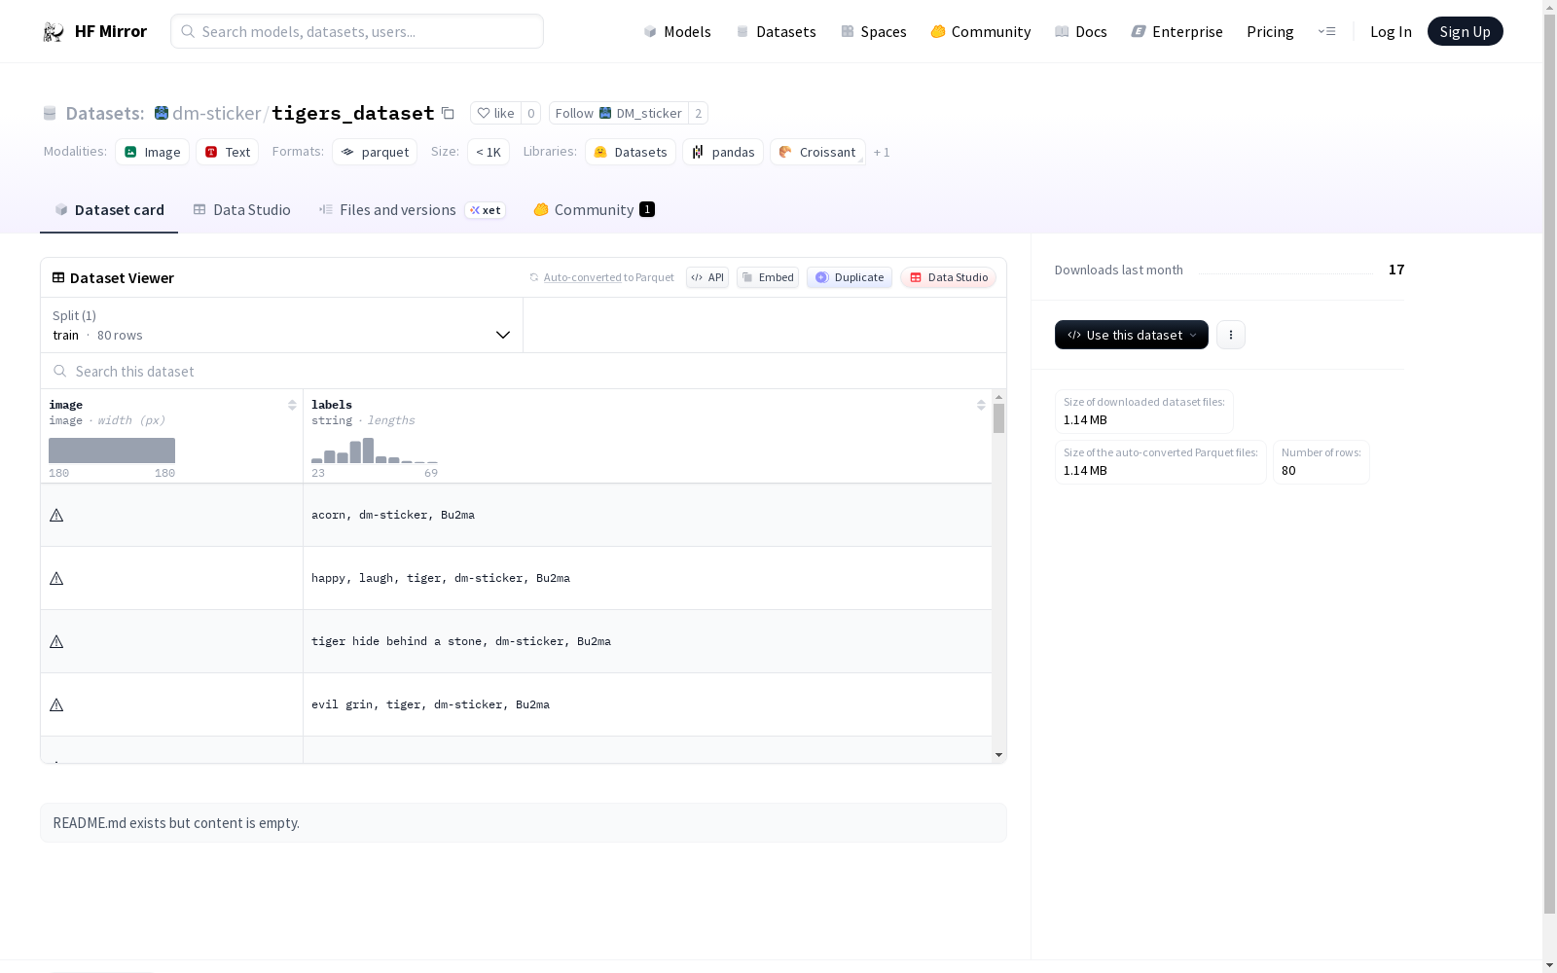Open Docs

(x=1081, y=31)
